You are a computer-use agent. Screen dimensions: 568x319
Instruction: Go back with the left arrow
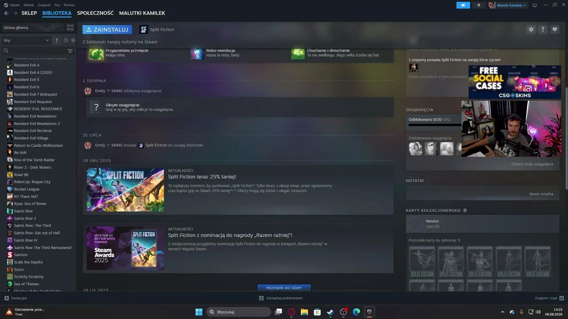[x=6, y=13]
